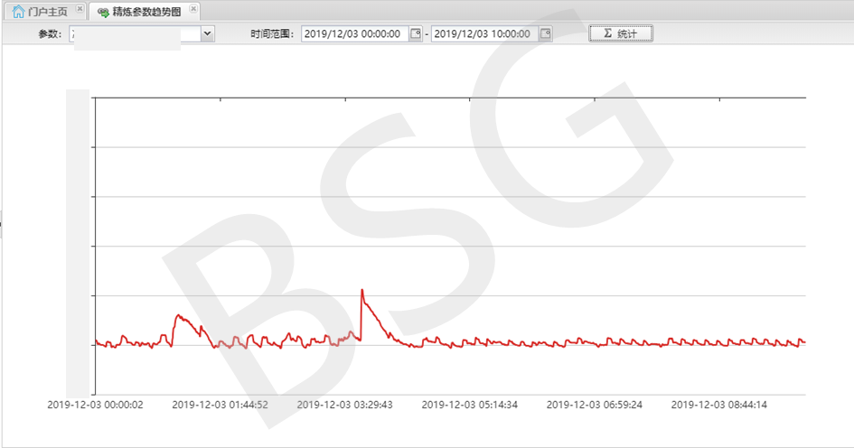Image resolution: width=854 pixels, height=448 pixels.
Task: Click the 参数 label
Action: click(50, 33)
